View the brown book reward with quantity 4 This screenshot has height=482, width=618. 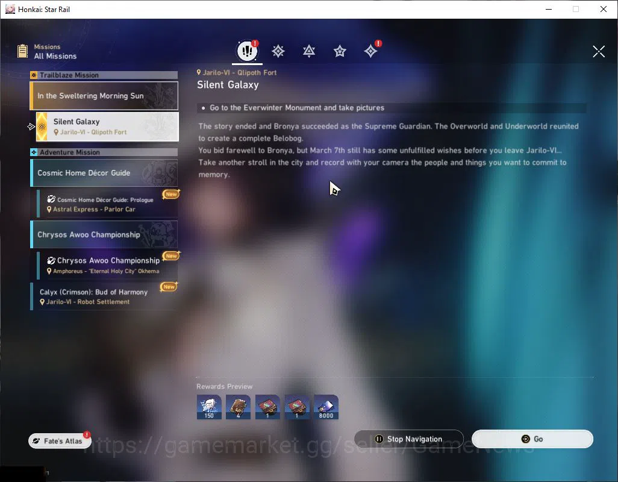click(238, 407)
